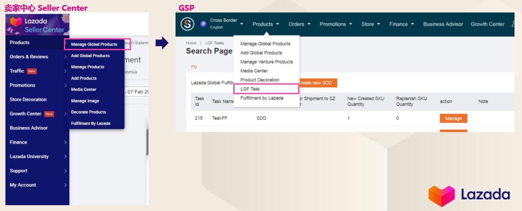Screen dimensions: 522x211
Task: Open Media Center in Seller Center submenu
Action: pyautogui.click(x=84, y=89)
